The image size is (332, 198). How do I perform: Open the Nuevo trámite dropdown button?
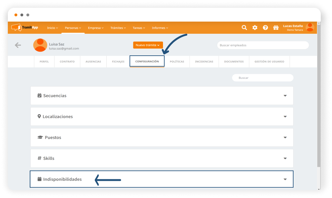tap(148, 45)
